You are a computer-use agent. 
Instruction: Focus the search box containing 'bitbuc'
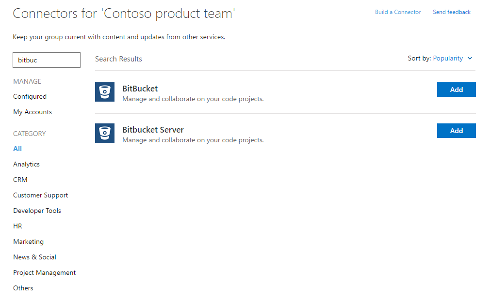pos(47,60)
